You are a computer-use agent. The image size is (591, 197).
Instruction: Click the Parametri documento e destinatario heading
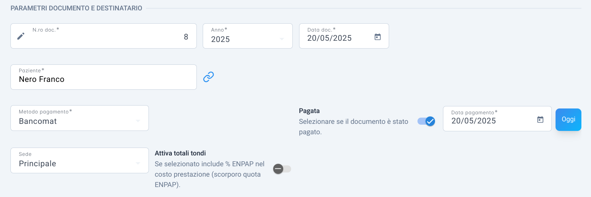76,8
